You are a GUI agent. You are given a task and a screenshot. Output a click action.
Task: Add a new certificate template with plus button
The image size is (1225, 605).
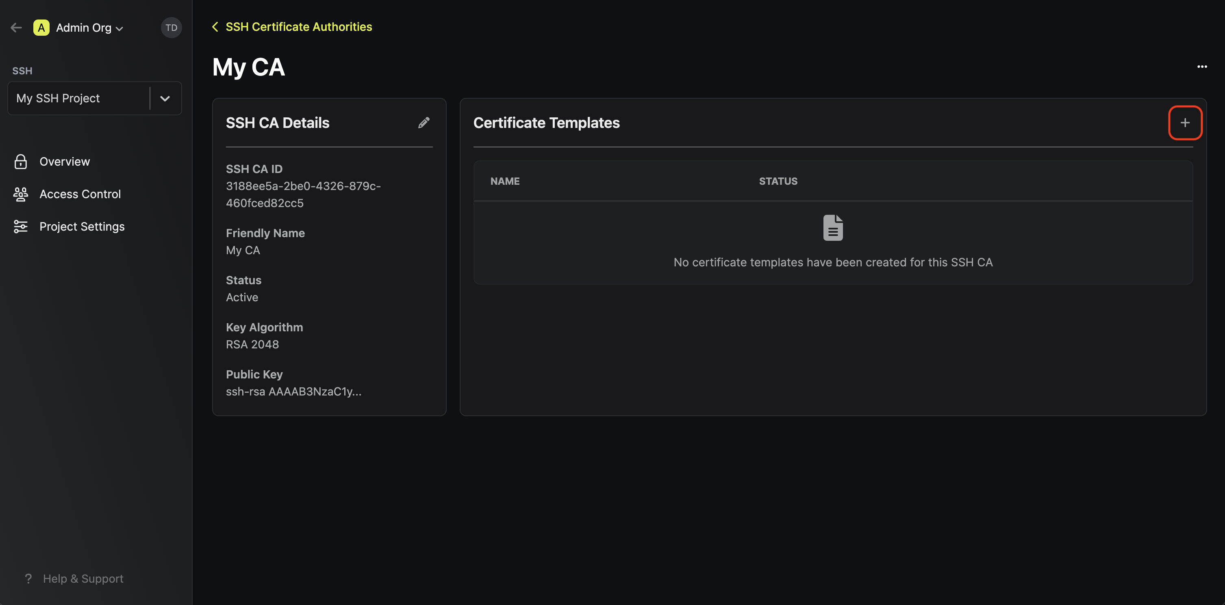[1185, 122]
